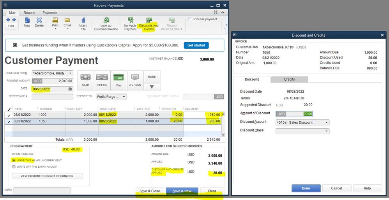Click the Email icon
This screenshot has width=389, height=200.
[x=67, y=20]
